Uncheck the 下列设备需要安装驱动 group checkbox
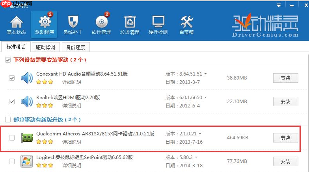309x172 pixels. (8, 60)
